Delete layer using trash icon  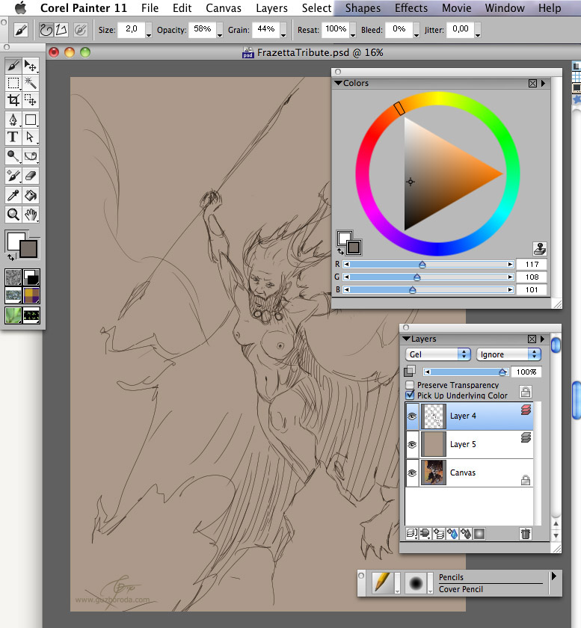click(x=525, y=534)
